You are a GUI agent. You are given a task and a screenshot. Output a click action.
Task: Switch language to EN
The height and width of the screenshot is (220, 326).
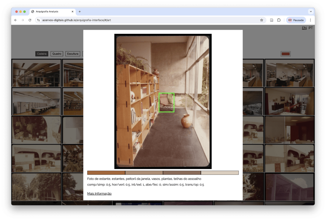click(304, 28)
